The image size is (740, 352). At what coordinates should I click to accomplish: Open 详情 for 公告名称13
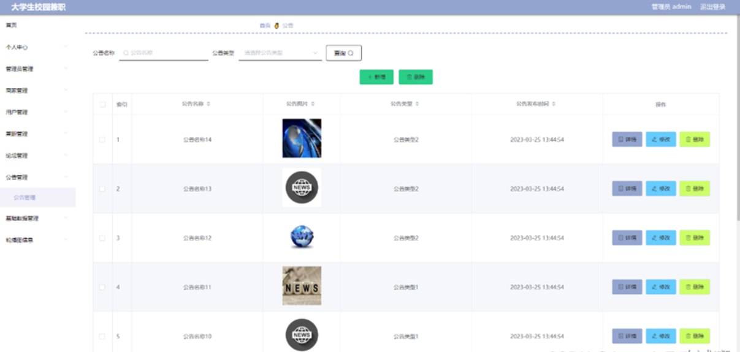pyautogui.click(x=627, y=189)
